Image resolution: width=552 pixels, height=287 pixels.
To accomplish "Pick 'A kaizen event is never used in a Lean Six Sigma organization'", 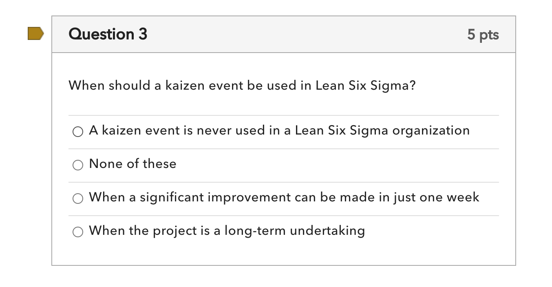I will 77,131.
